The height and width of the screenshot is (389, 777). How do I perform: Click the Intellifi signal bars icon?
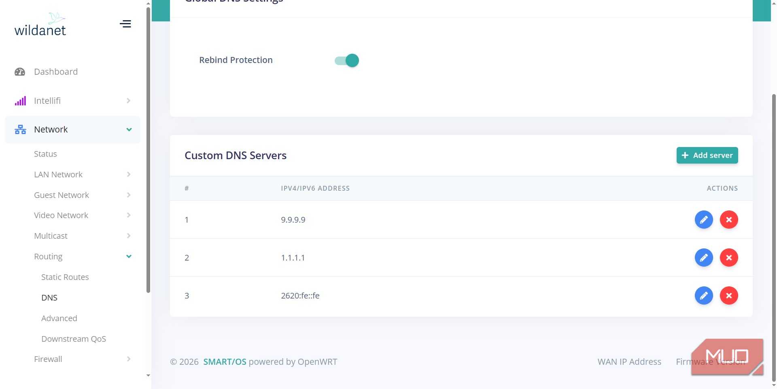point(20,101)
